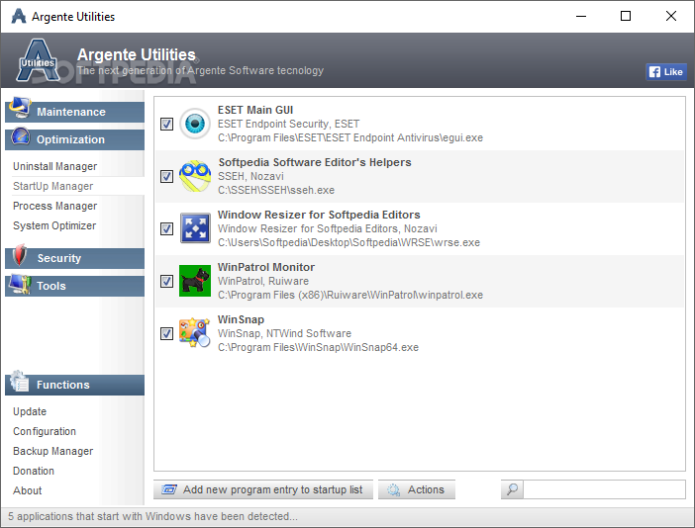695x528 pixels.
Task: Expand the Tools section
Action: [74, 286]
